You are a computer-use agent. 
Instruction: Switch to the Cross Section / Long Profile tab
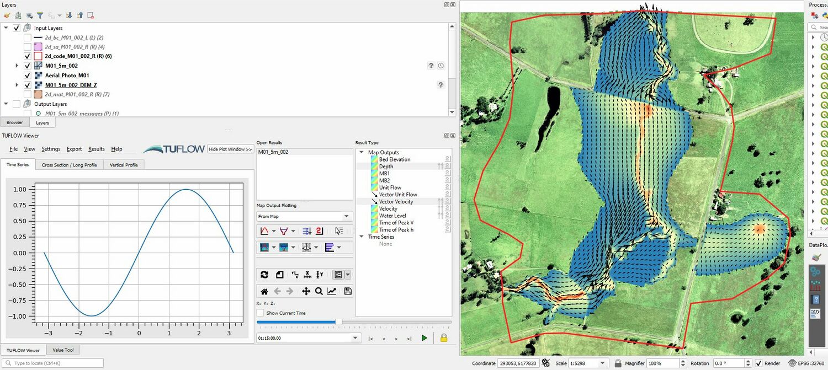[x=68, y=164]
